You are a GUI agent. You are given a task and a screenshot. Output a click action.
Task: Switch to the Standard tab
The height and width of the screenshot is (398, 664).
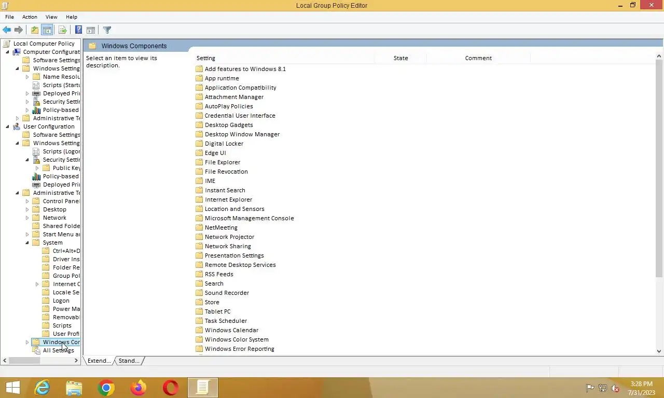click(129, 361)
